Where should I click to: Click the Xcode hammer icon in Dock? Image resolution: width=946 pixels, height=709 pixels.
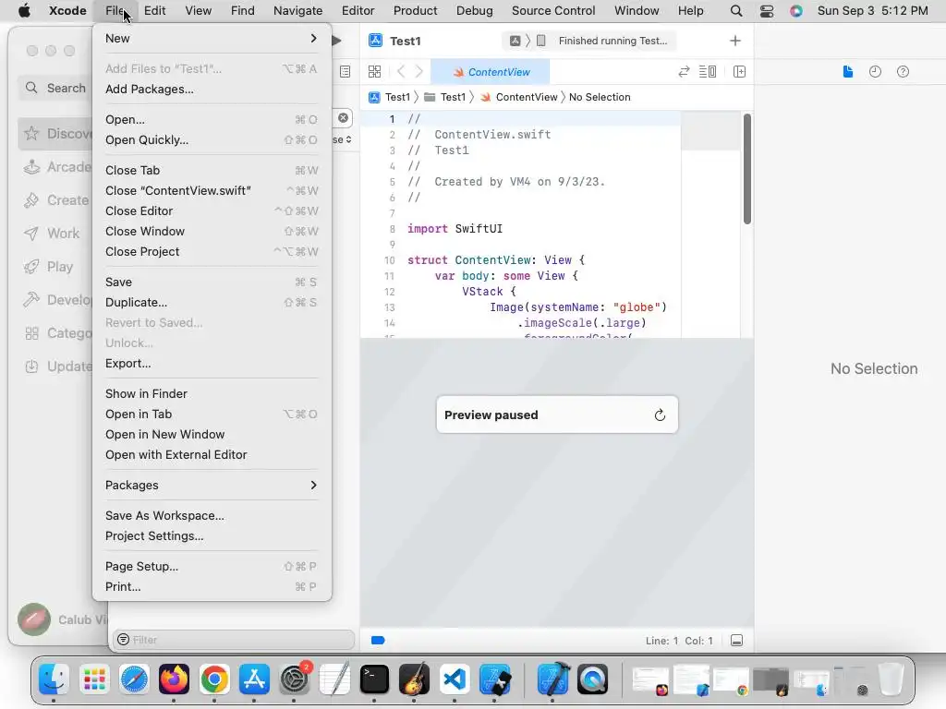552,679
